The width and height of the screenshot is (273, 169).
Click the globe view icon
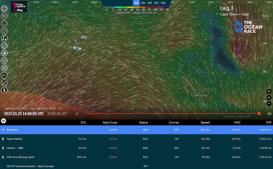click(x=4, y=23)
